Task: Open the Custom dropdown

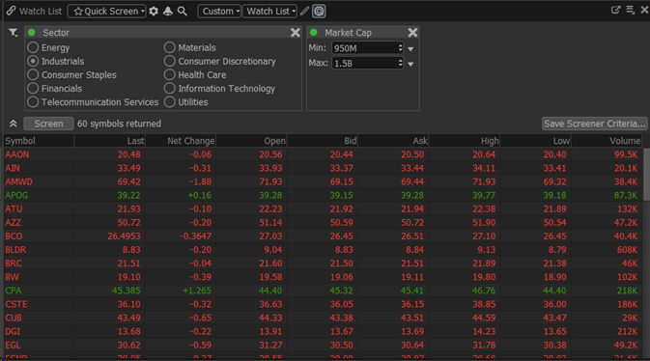Action: [x=219, y=12]
